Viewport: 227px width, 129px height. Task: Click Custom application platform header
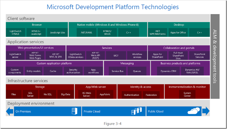pos(54,63)
